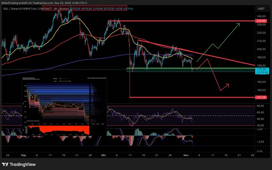Screen dimensions: 272x170
Task: Click the 4h interval label in chart legend
Action: tap(56, 9)
